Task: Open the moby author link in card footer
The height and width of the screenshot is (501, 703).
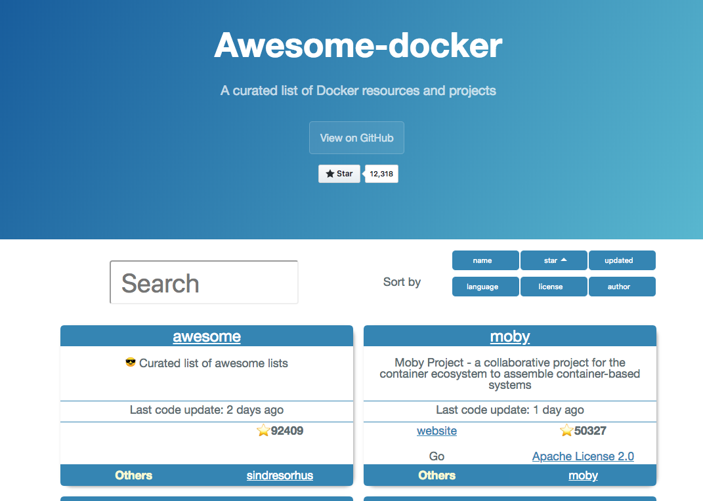Action: click(x=583, y=475)
